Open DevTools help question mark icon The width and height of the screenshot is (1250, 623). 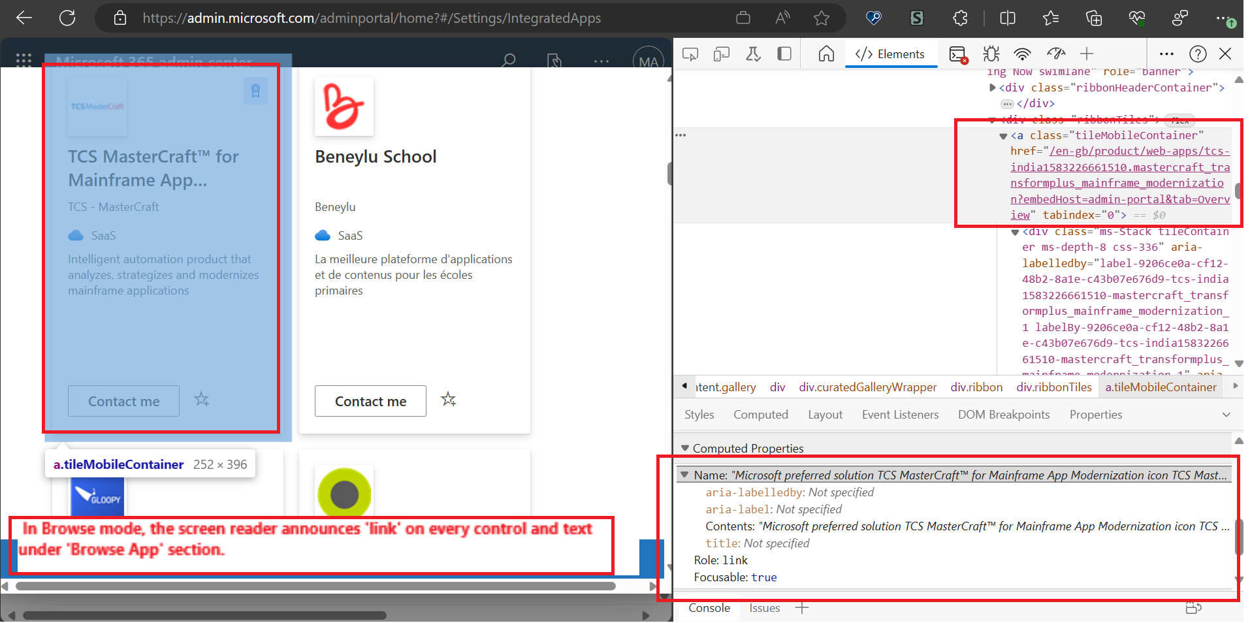point(1198,54)
